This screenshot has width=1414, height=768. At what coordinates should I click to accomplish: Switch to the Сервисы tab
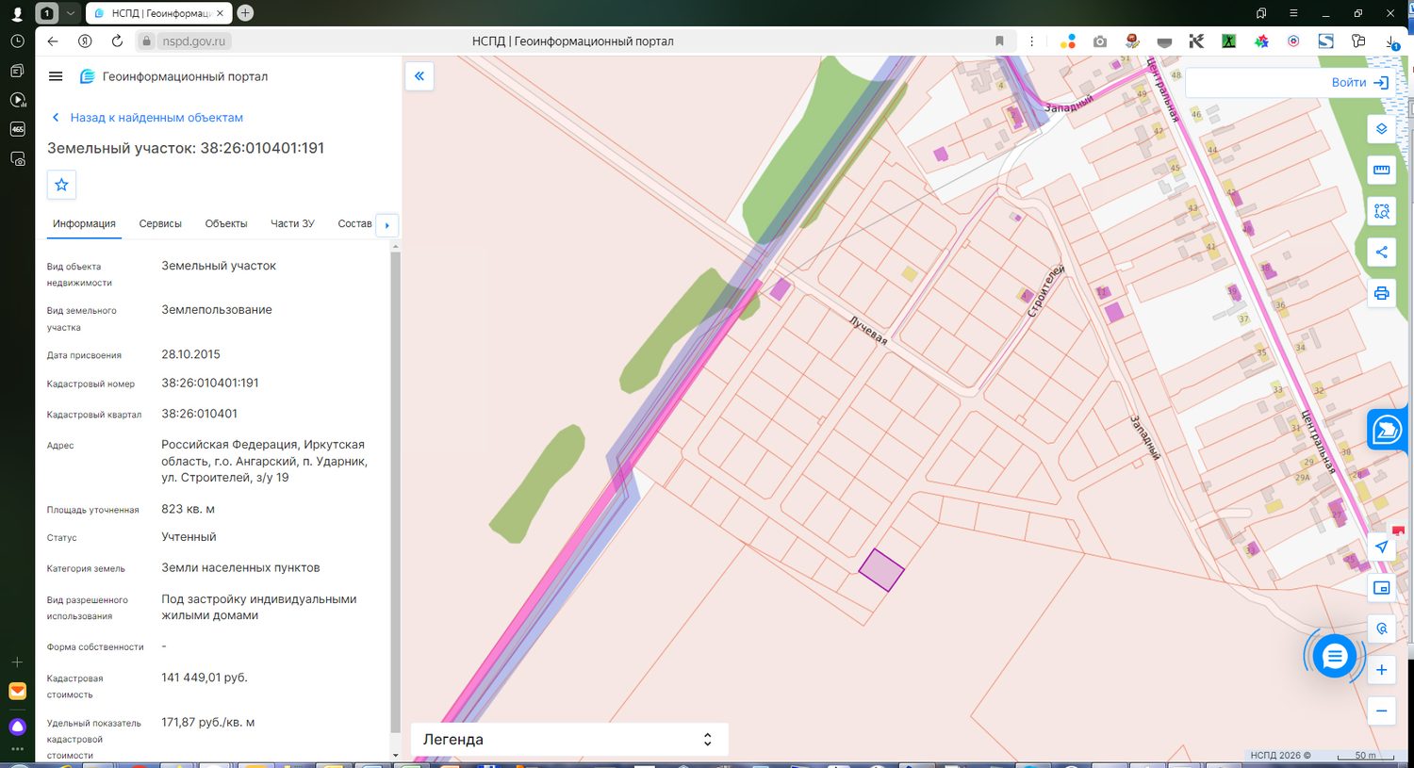[160, 224]
